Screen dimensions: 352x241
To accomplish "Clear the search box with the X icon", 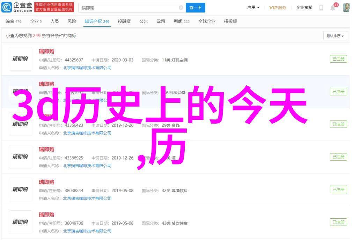I will pos(181,8).
